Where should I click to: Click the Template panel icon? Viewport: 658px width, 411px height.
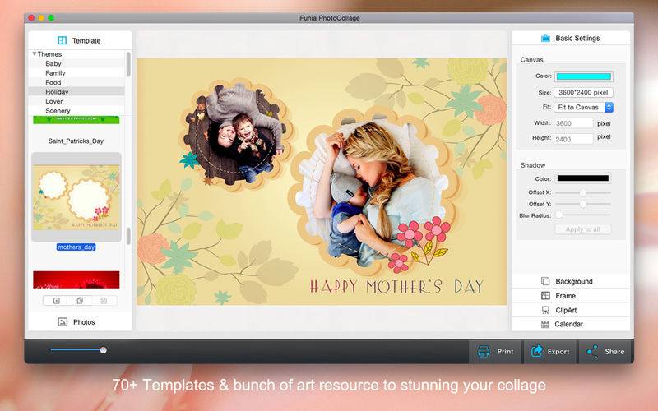pyautogui.click(x=63, y=40)
